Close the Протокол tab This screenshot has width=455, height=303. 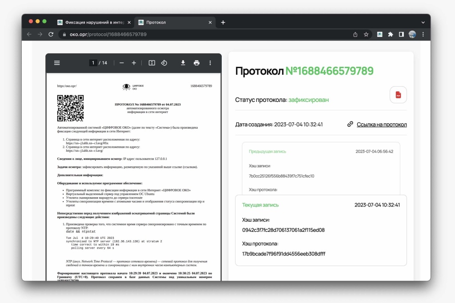click(x=210, y=22)
